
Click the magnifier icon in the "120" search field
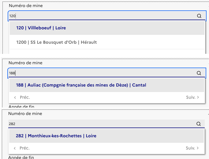(199, 16)
